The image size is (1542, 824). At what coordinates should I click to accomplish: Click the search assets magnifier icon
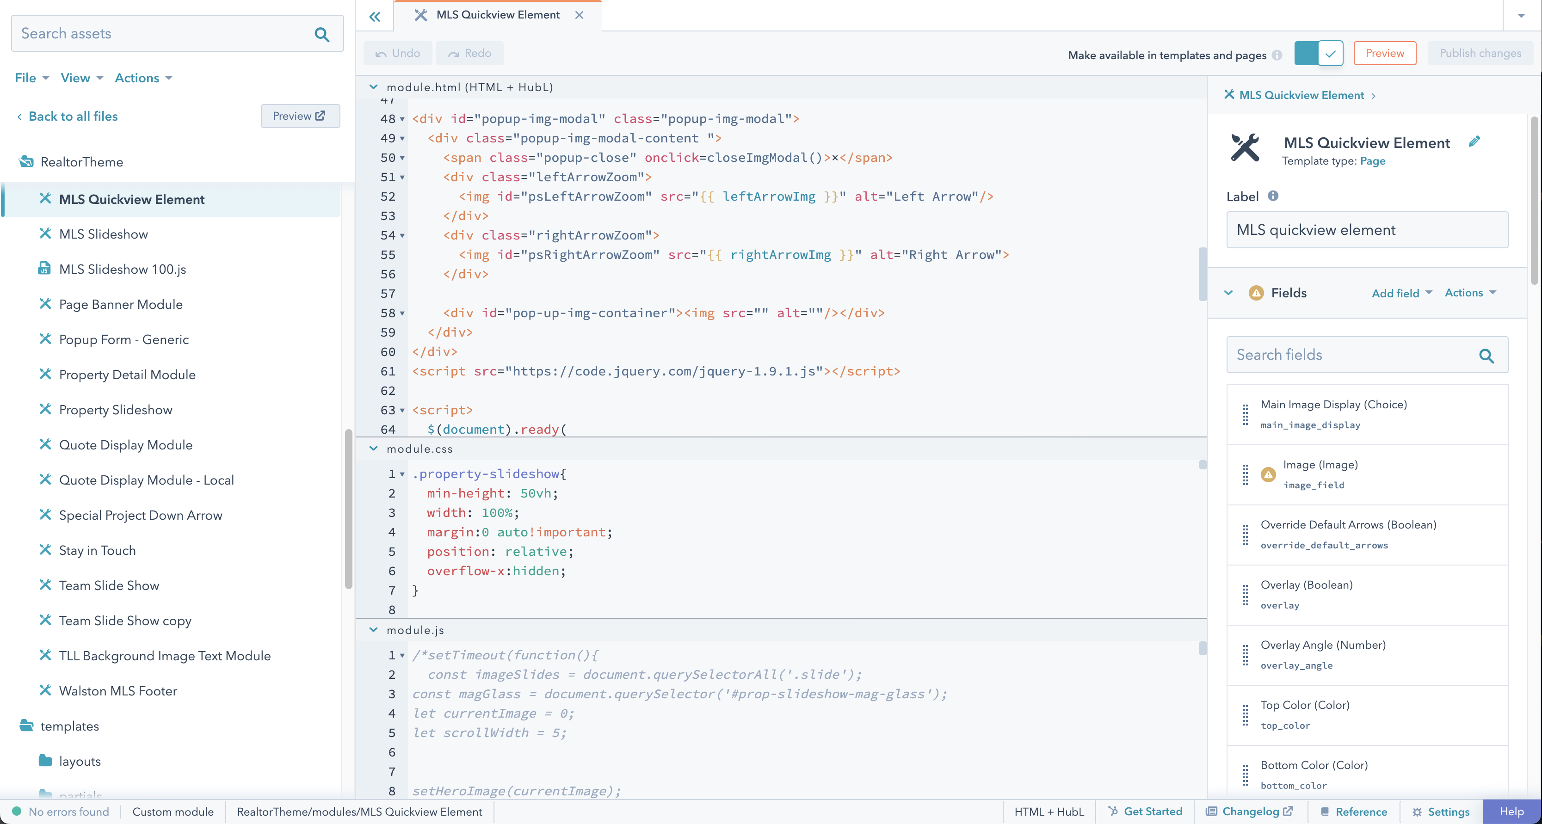[322, 34]
